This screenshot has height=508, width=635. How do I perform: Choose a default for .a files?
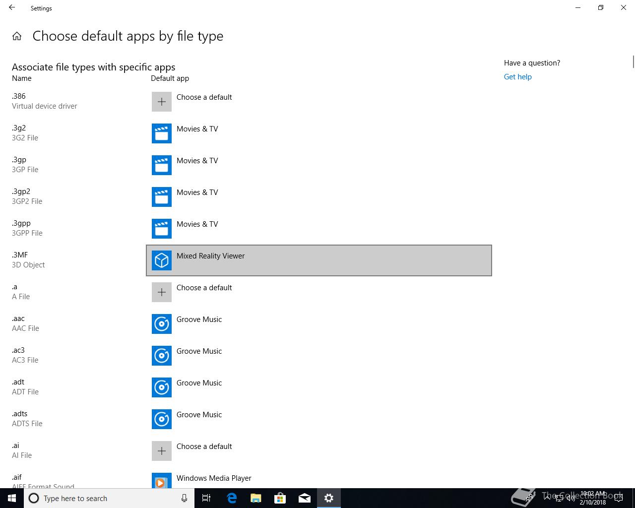pyautogui.click(x=319, y=292)
